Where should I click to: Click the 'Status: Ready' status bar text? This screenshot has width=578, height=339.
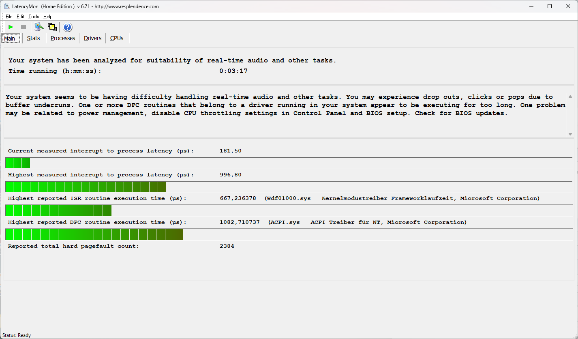tap(17, 335)
